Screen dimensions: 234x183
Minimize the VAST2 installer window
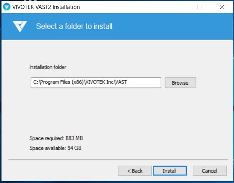178,7
